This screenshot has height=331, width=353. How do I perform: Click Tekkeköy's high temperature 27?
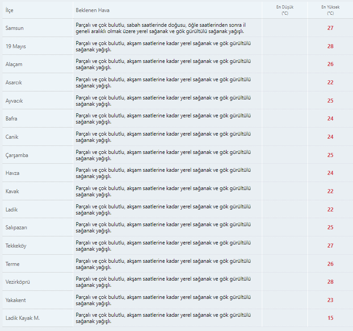[330, 246]
